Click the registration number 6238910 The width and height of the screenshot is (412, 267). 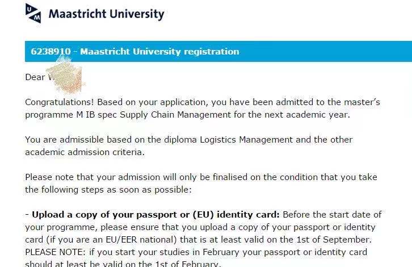[x=51, y=51]
